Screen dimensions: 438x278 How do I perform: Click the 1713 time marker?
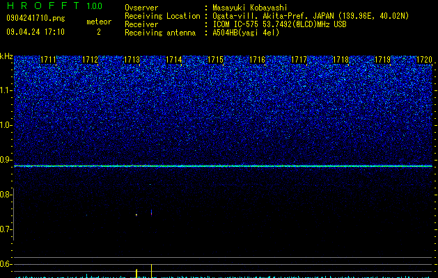[x=132, y=60]
